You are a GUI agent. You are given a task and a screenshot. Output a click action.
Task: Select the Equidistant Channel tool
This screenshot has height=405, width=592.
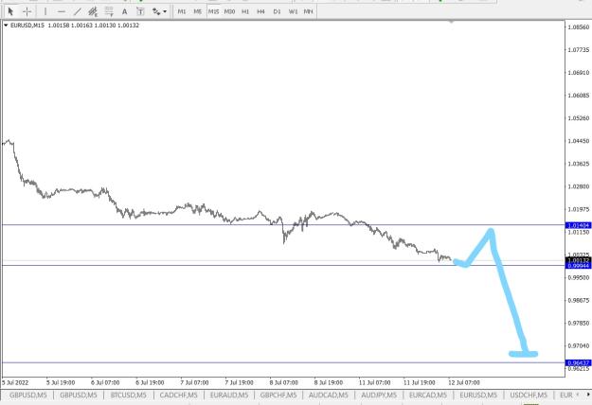[93, 11]
